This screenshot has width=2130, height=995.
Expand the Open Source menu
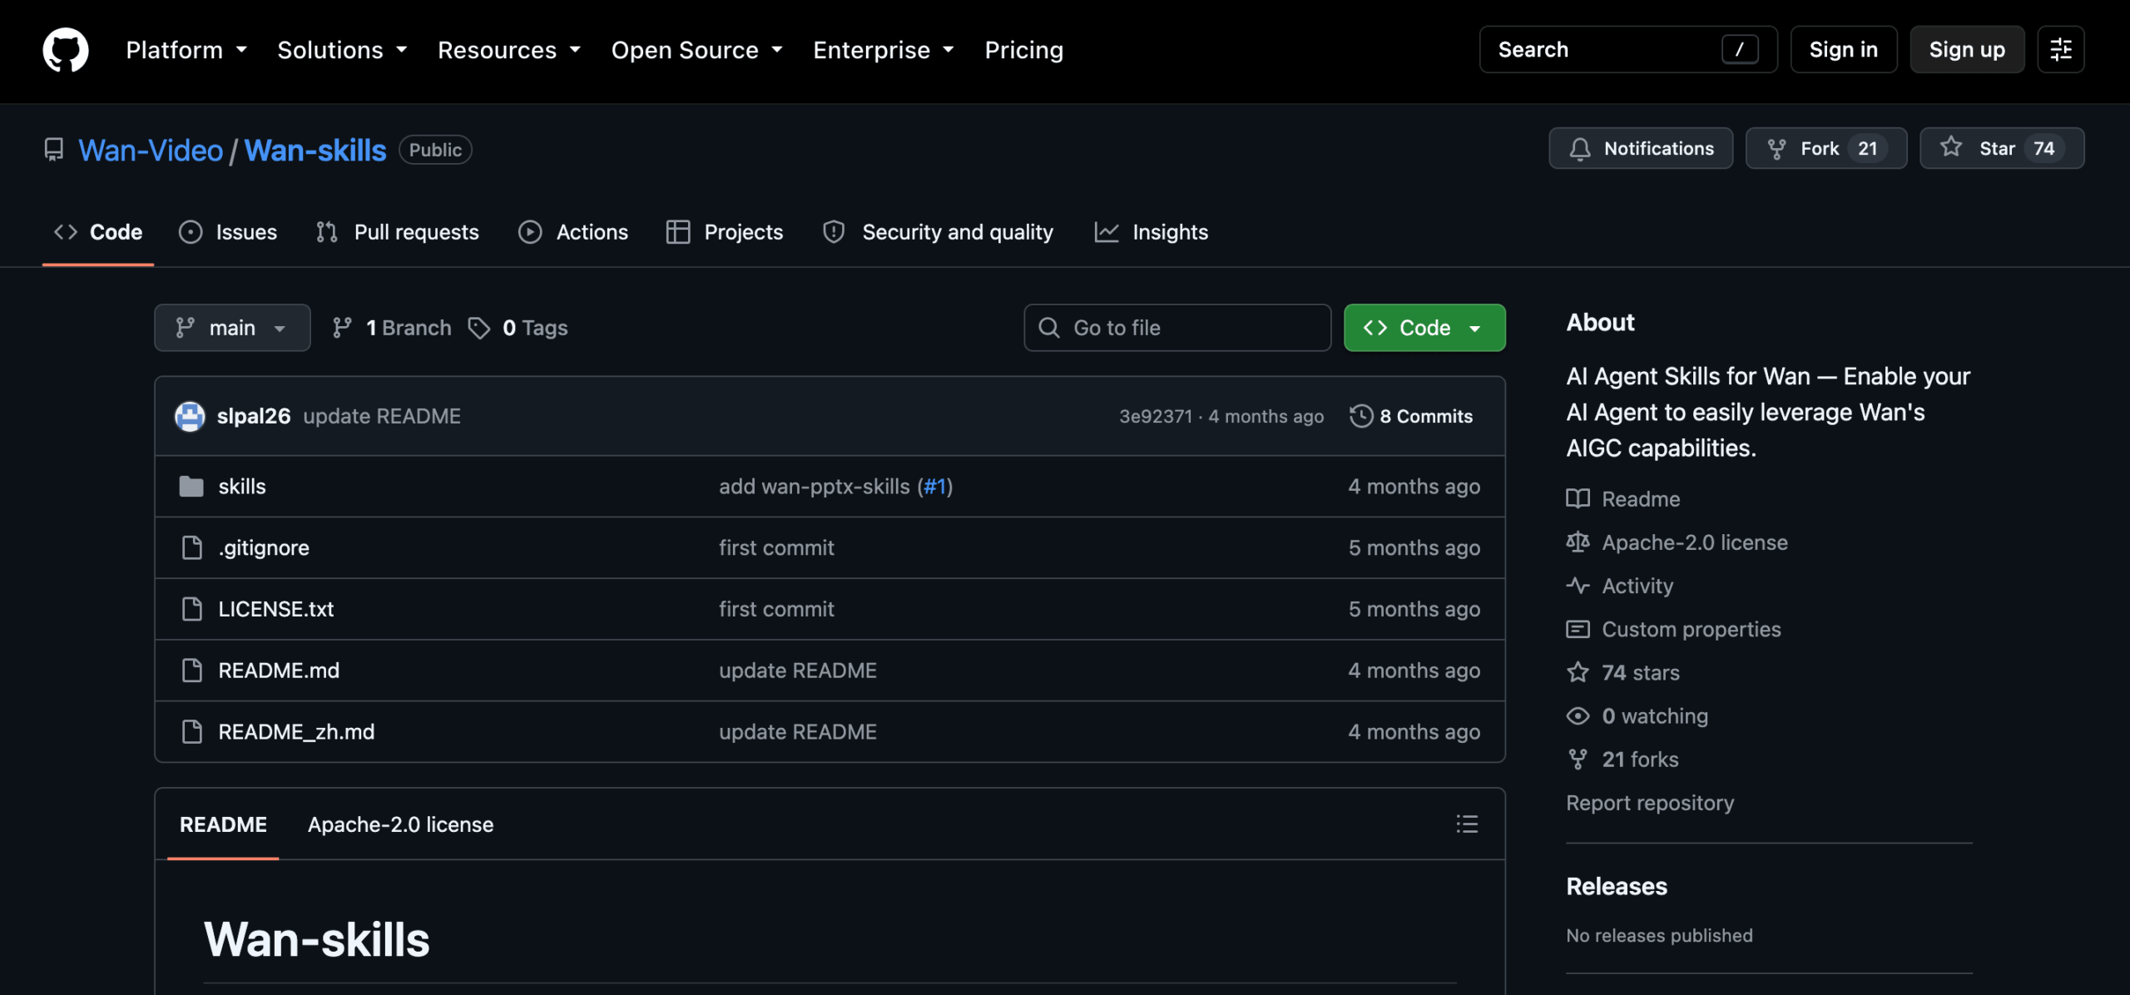[x=696, y=50]
